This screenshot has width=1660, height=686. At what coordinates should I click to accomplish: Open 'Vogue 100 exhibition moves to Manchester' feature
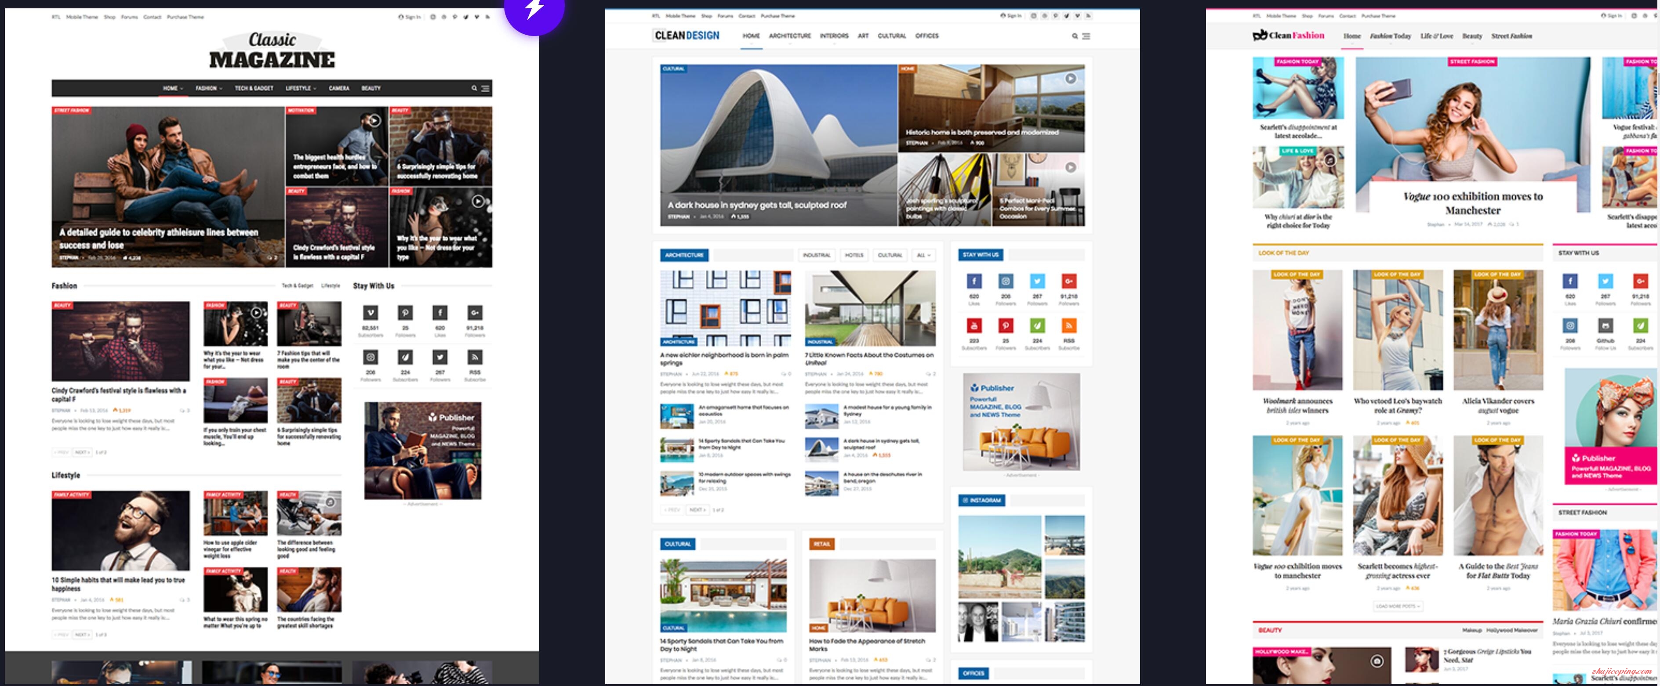(x=1472, y=203)
